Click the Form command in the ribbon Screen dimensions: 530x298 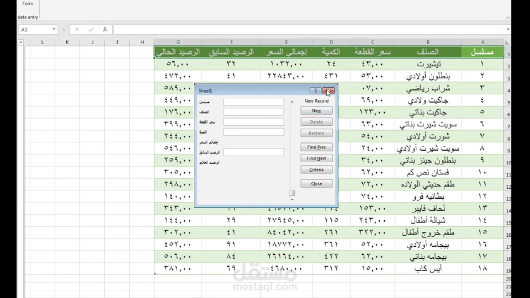[28, 4]
